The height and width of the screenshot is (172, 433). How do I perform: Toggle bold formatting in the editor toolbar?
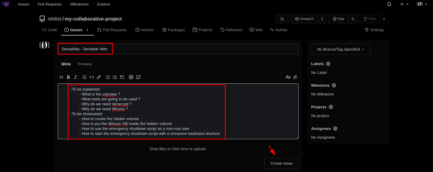[68, 77]
